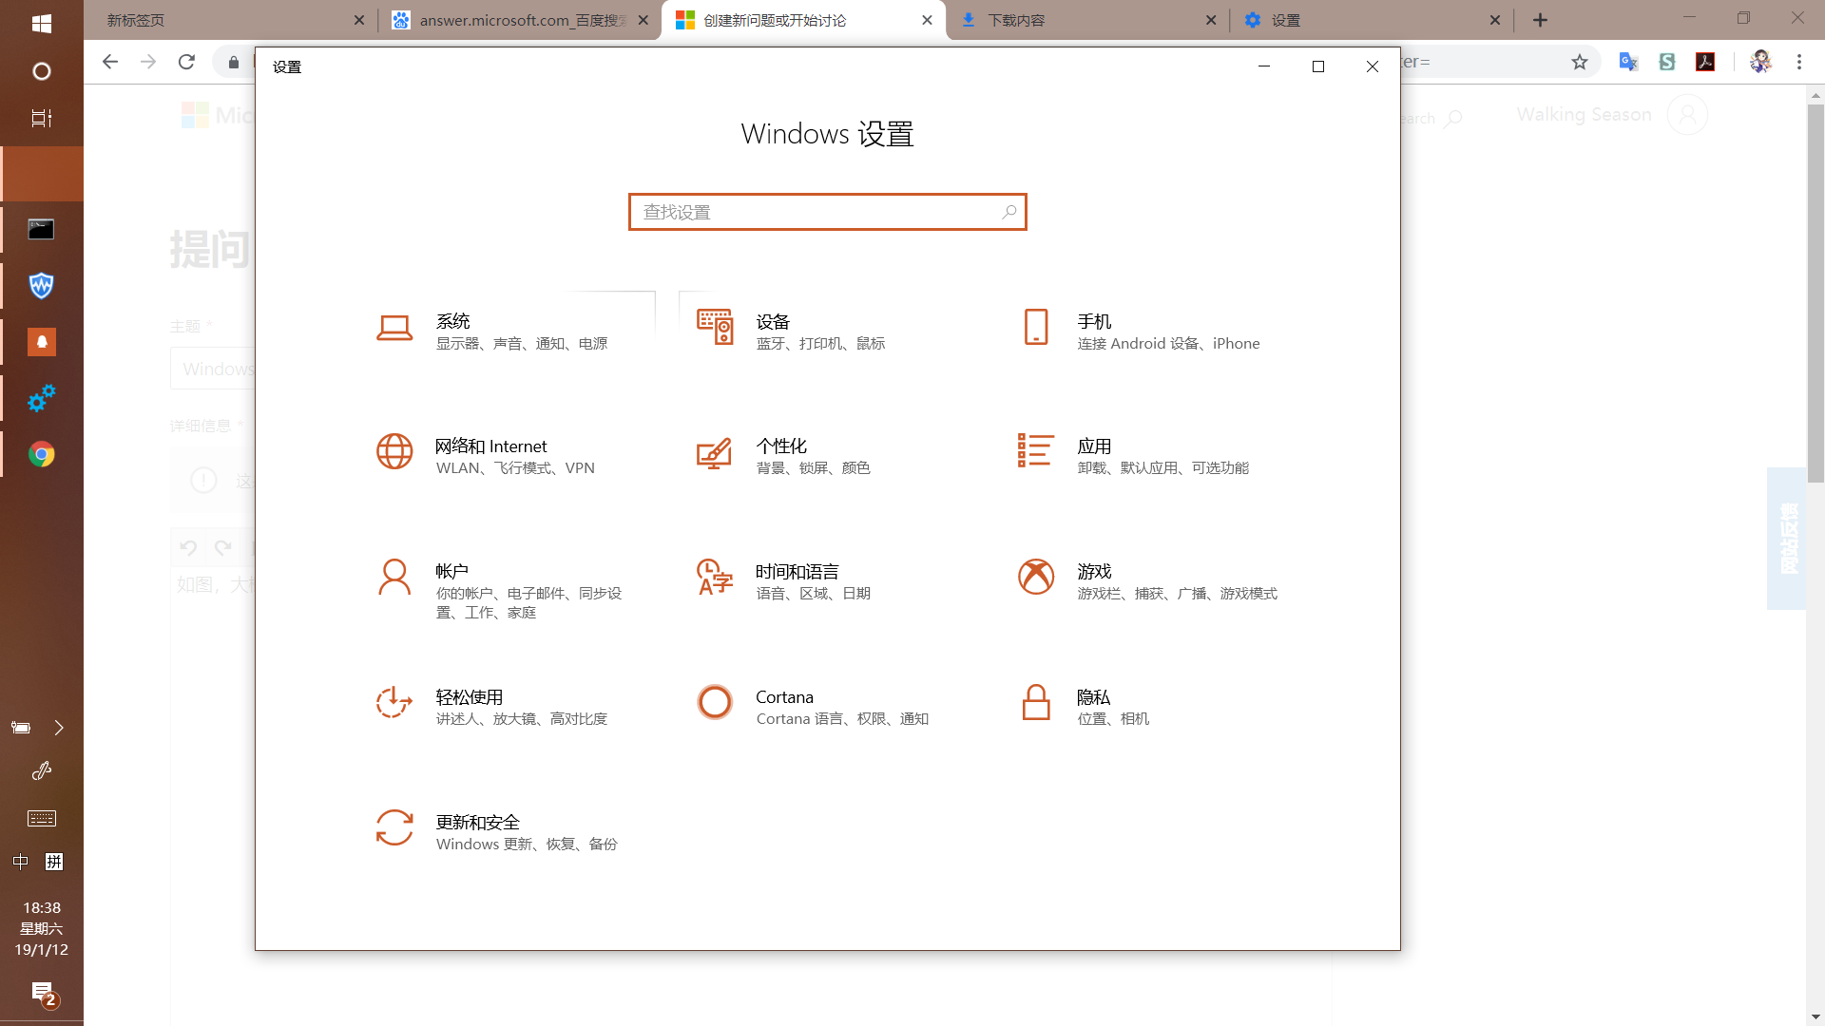The height and width of the screenshot is (1026, 1825).
Task: Open the 更新和安全 refresh icon
Action: tap(394, 827)
